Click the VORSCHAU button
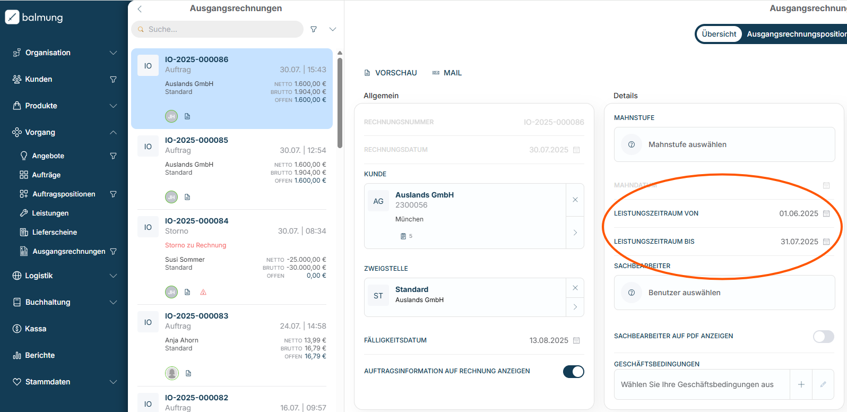Screen dimensions: 847x412 coord(391,73)
